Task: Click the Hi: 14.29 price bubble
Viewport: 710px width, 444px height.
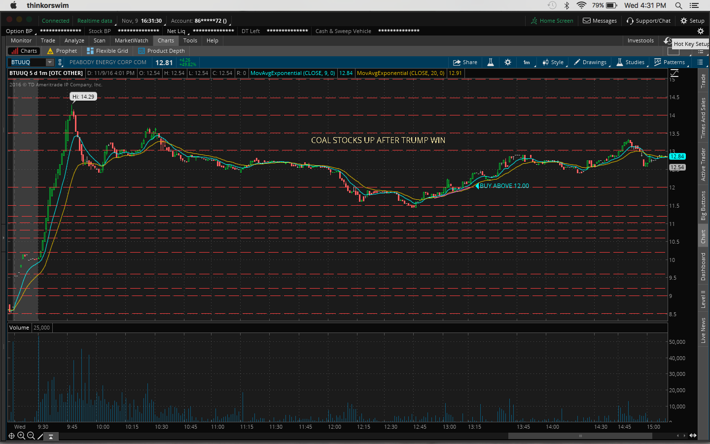Action: click(x=83, y=97)
